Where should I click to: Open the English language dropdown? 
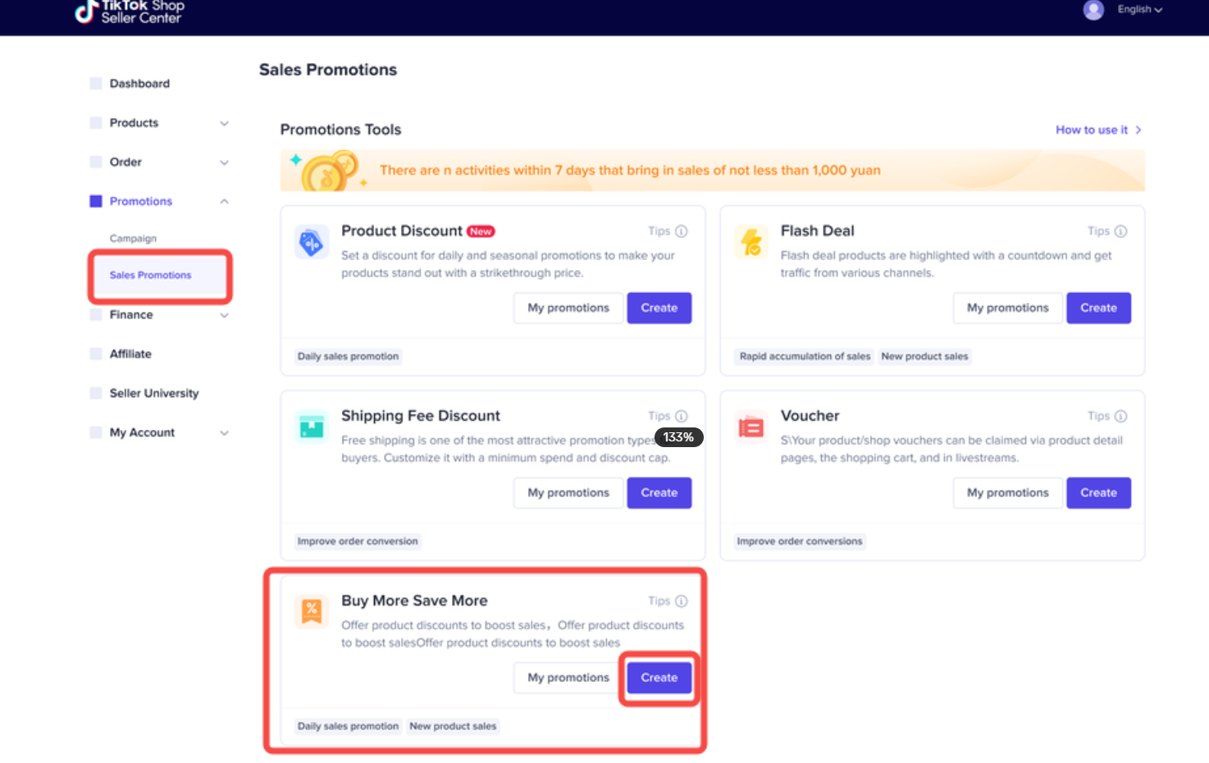tap(1139, 10)
